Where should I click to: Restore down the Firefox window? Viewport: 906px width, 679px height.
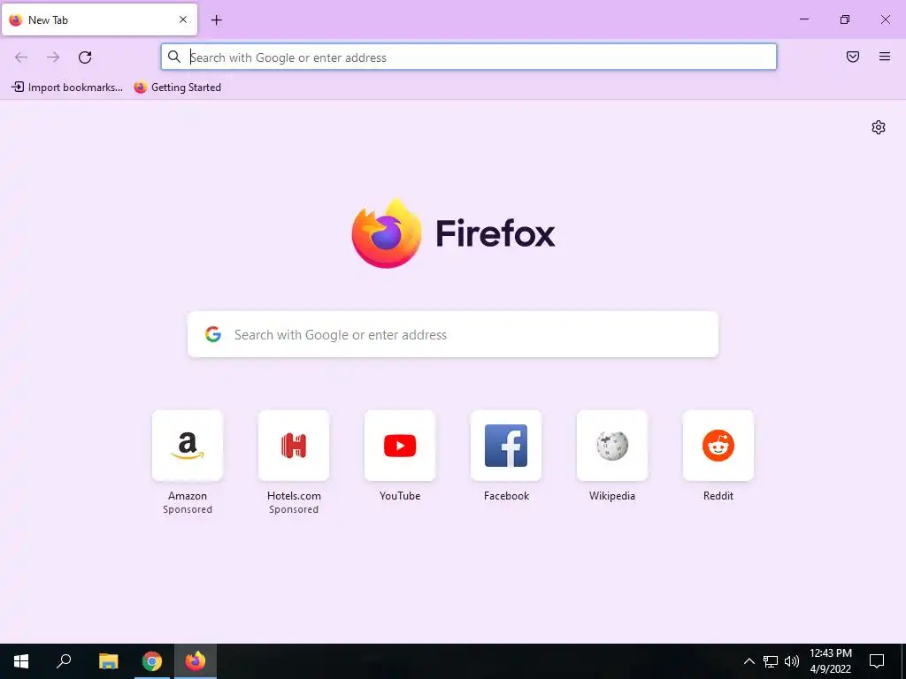point(845,19)
